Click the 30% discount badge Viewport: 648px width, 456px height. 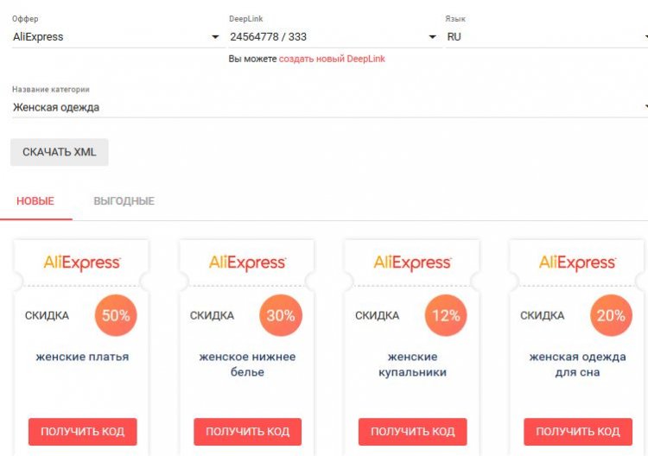point(281,315)
